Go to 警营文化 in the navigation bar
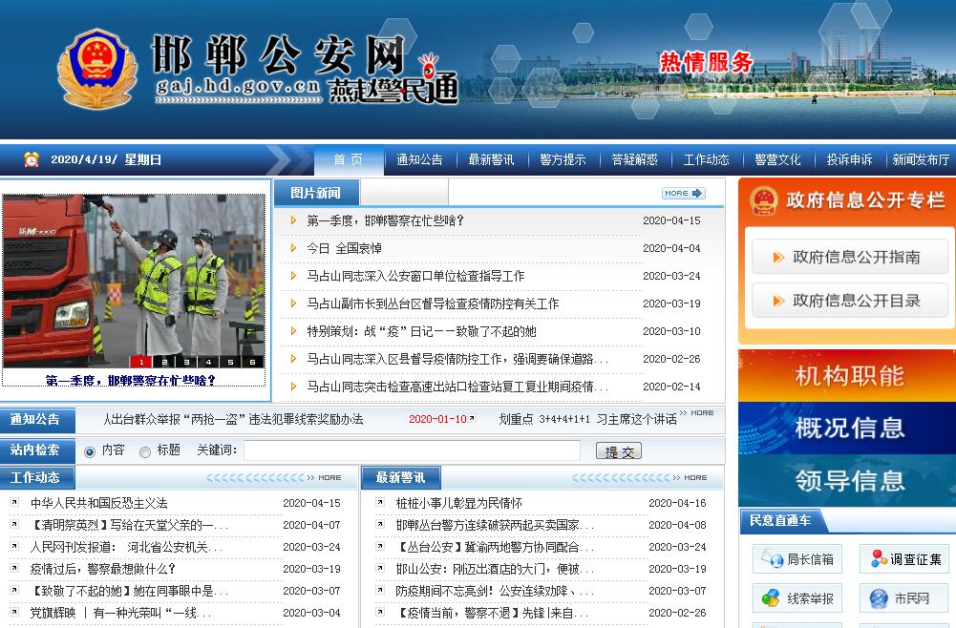The width and height of the screenshot is (956, 628). [x=777, y=160]
